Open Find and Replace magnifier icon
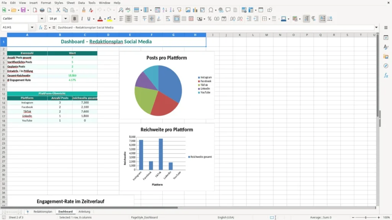Viewport: 392px width, 220px height. pos(121,10)
